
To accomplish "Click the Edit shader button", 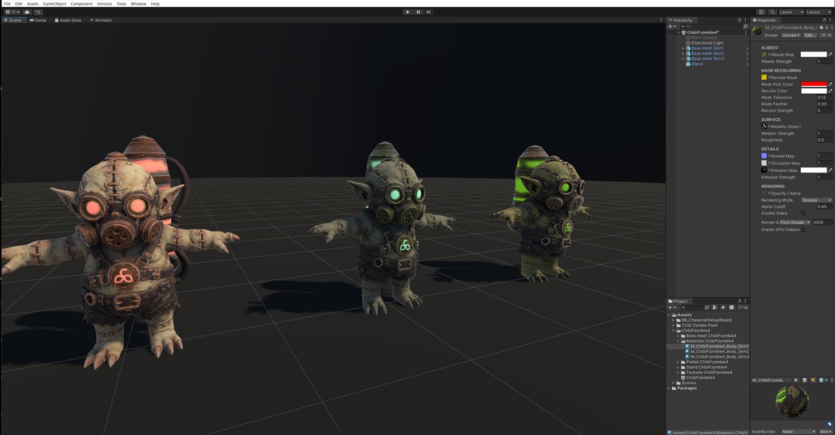I will click(x=810, y=35).
